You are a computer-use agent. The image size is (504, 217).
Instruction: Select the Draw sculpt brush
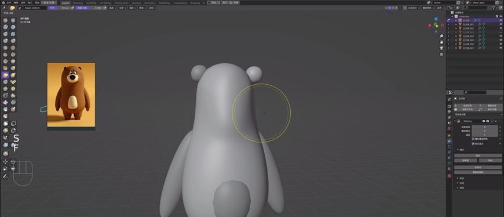click(x=5, y=20)
